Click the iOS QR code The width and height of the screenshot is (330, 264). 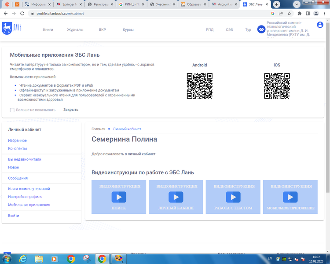click(x=277, y=86)
